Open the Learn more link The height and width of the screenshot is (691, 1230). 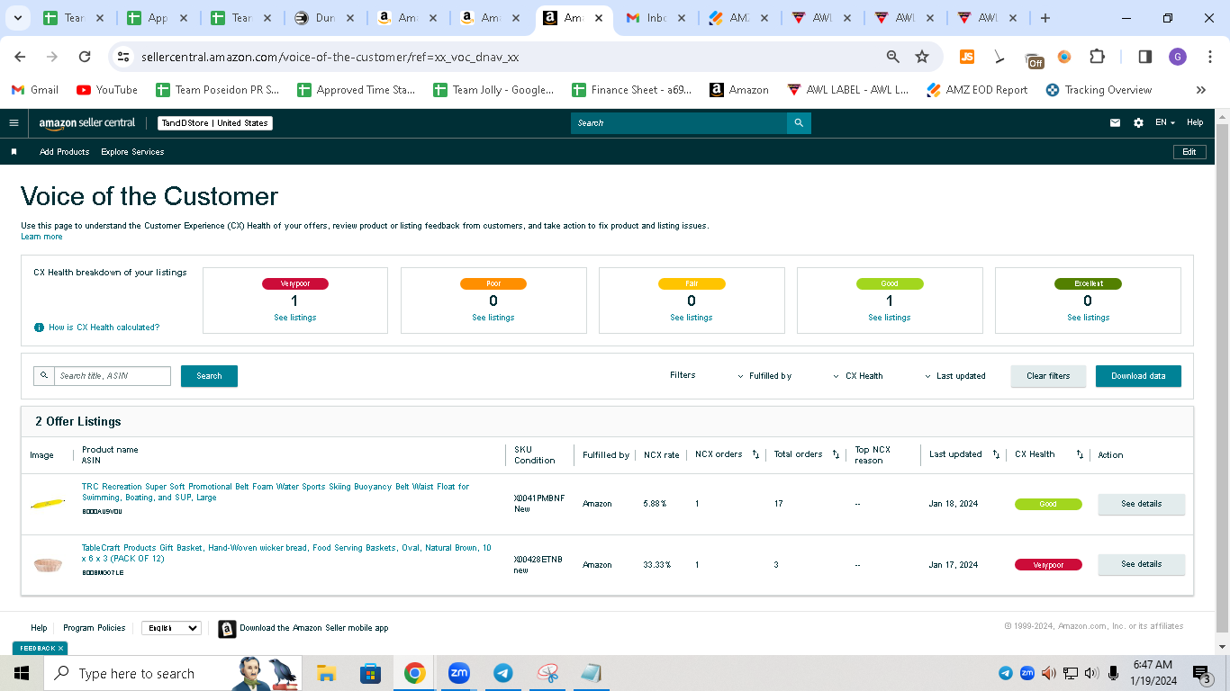click(x=41, y=237)
